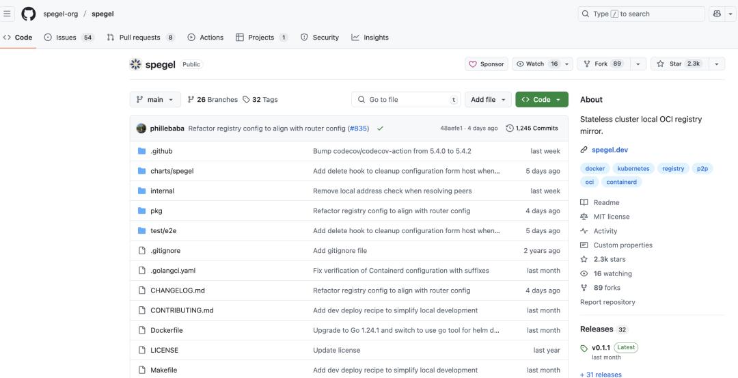
Task: View all 1,245 Commits
Action: click(x=532, y=128)
